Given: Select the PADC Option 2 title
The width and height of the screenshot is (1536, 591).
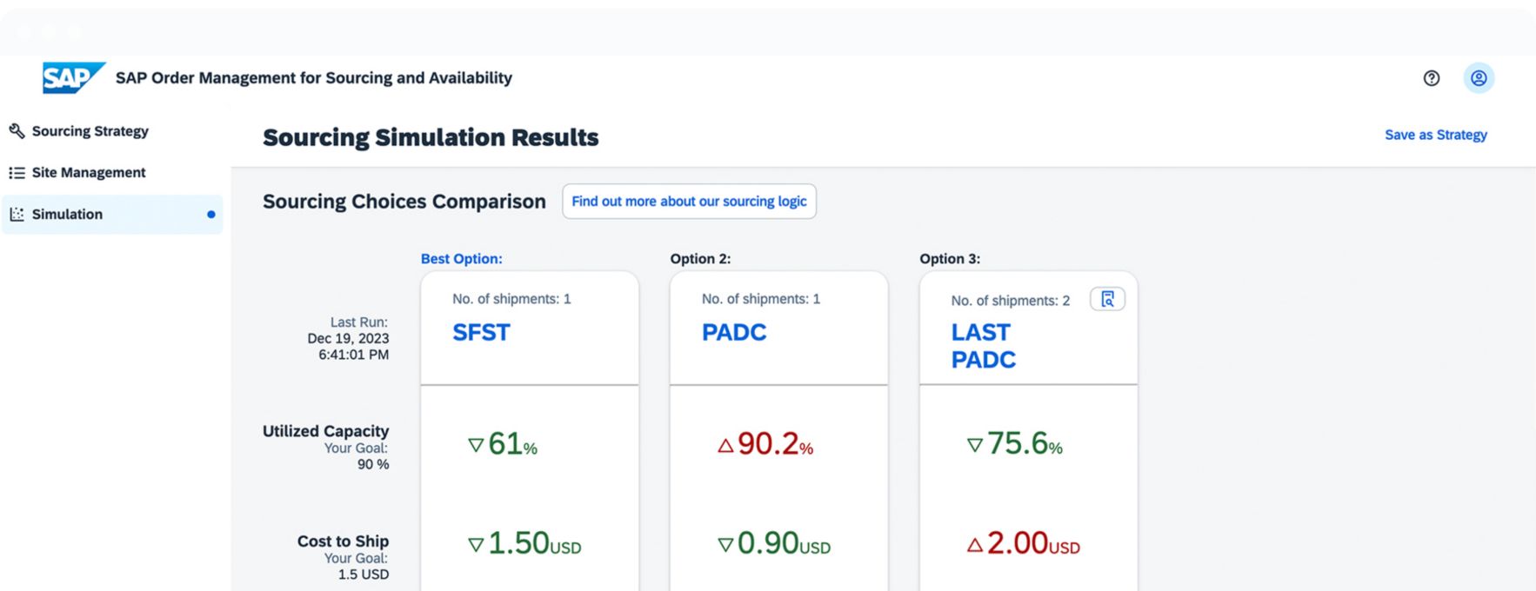Looking at the screenshot, I should point(733,333).
